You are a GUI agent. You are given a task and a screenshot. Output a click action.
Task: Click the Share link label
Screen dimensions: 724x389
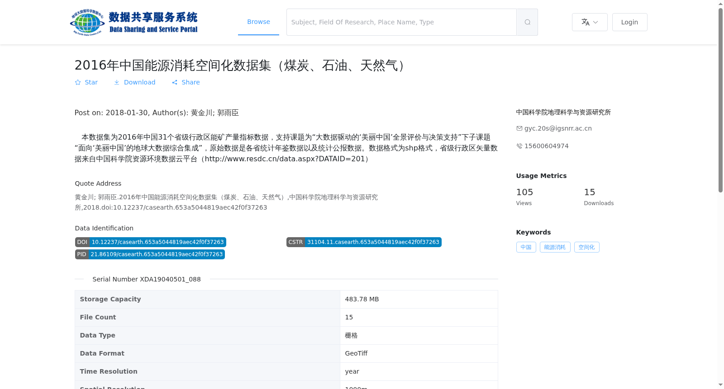tap(191, 82)
